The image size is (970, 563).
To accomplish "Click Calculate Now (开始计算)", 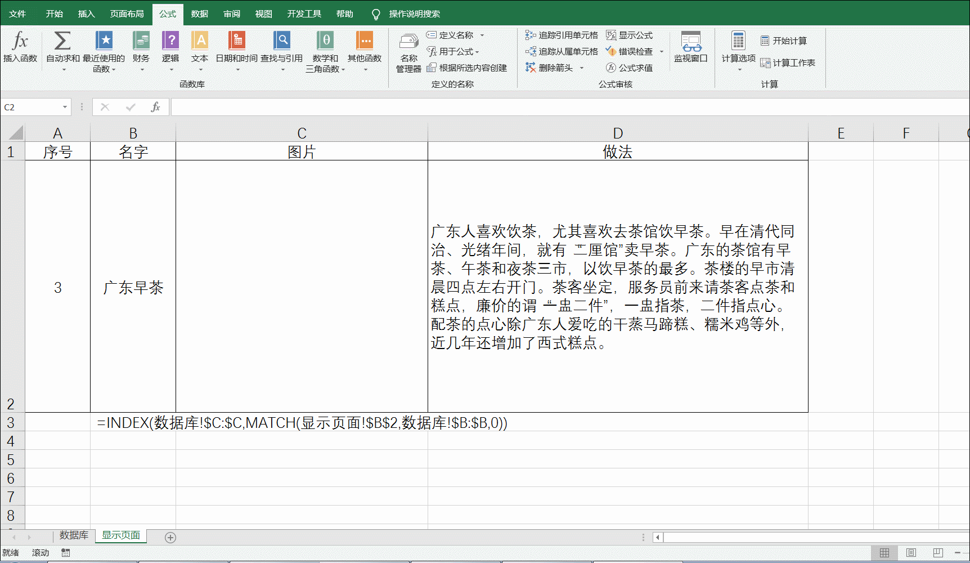I will click(784, 41).
